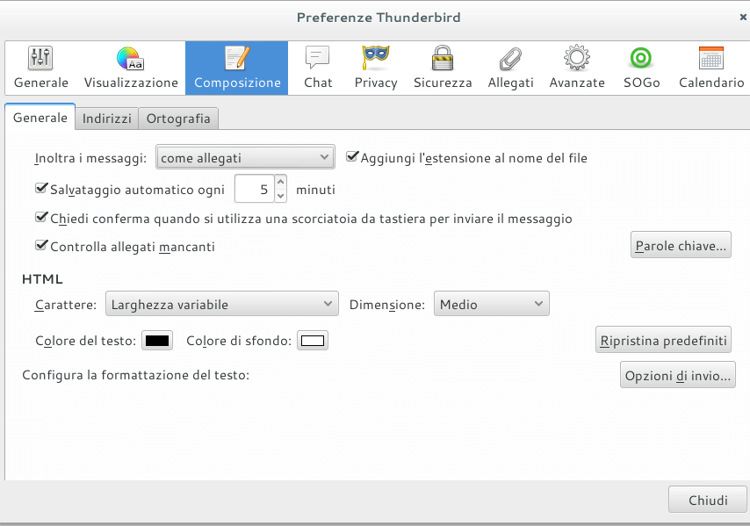Click the Parole chiave button
This screenshot has height=526, width=750.
(x=681, y=246)
